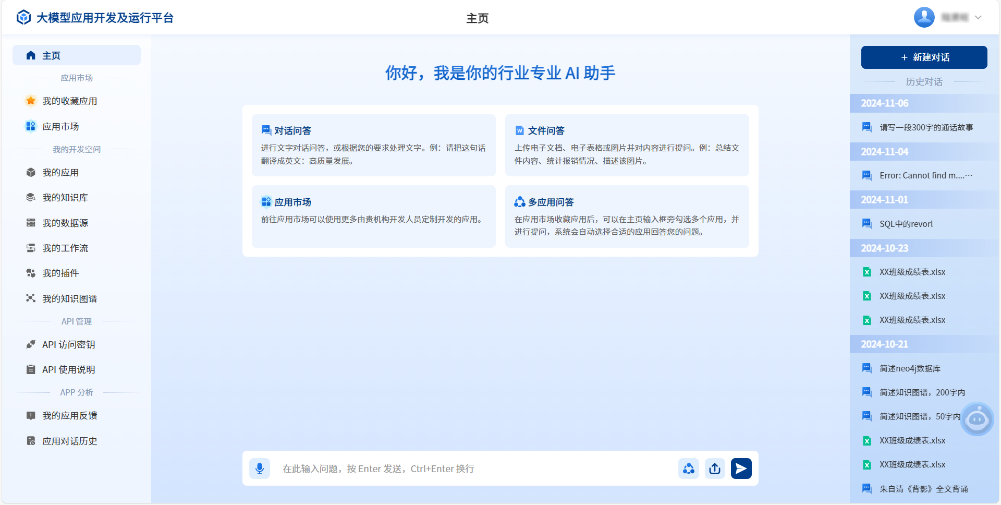
Task: Click the platform logo in top-left header
Action: pyautogui.click(x=24, y=18)
